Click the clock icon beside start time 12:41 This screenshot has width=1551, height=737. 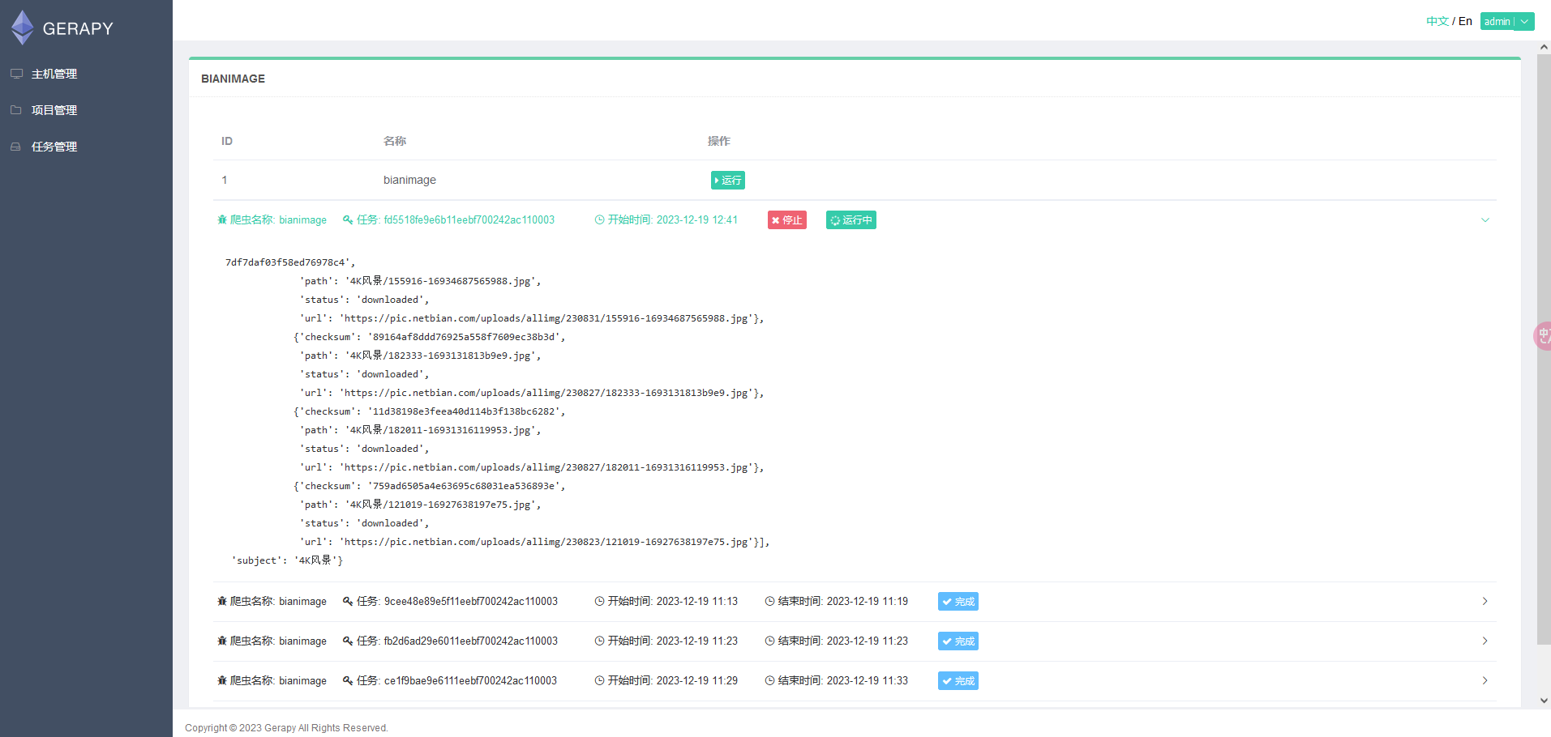tap(599, 220)
